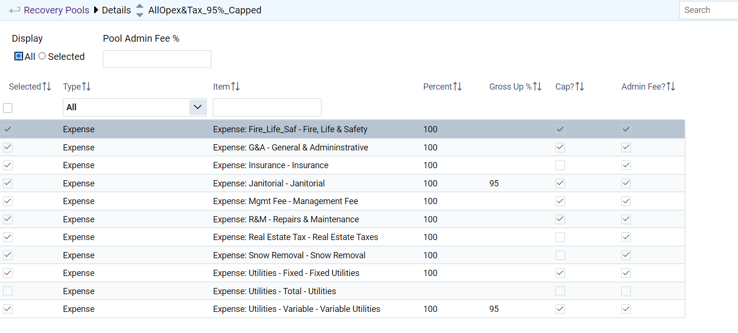Screen dimensions: 738x333
Task: Select the Selected display radio button
Action: coord(42,56)
